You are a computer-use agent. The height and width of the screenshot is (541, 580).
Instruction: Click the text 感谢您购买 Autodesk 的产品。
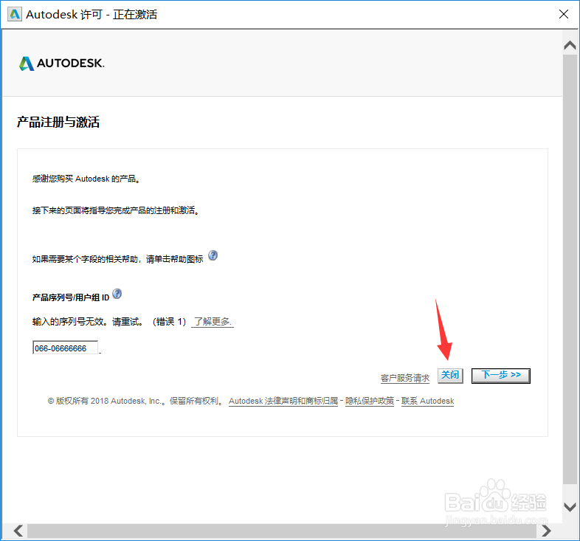(x=86, y=179)
